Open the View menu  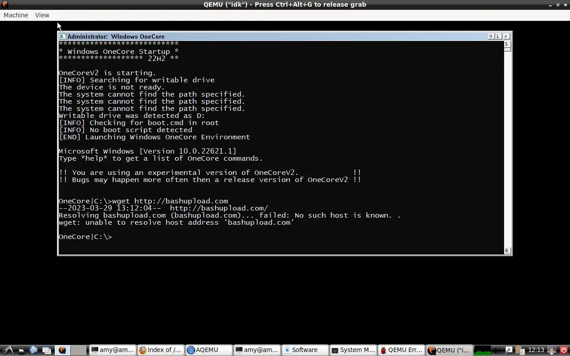point(42,15)
